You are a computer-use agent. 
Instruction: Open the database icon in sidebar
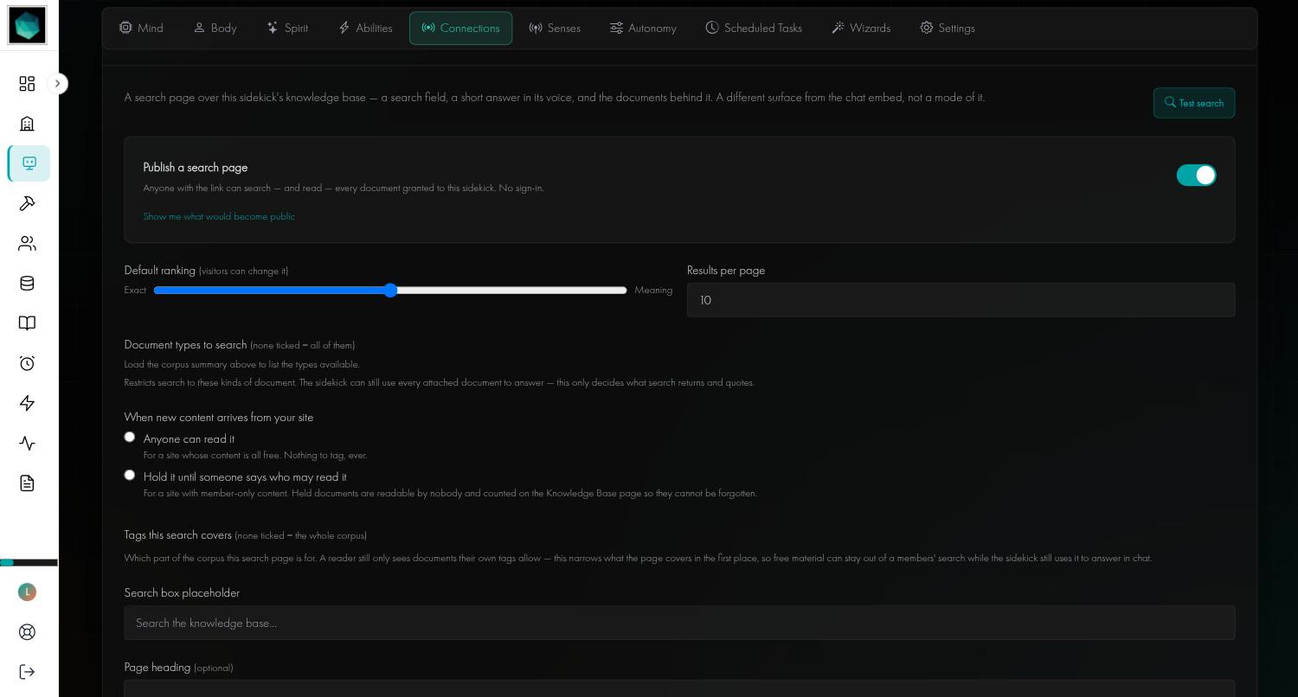[27, 284]
